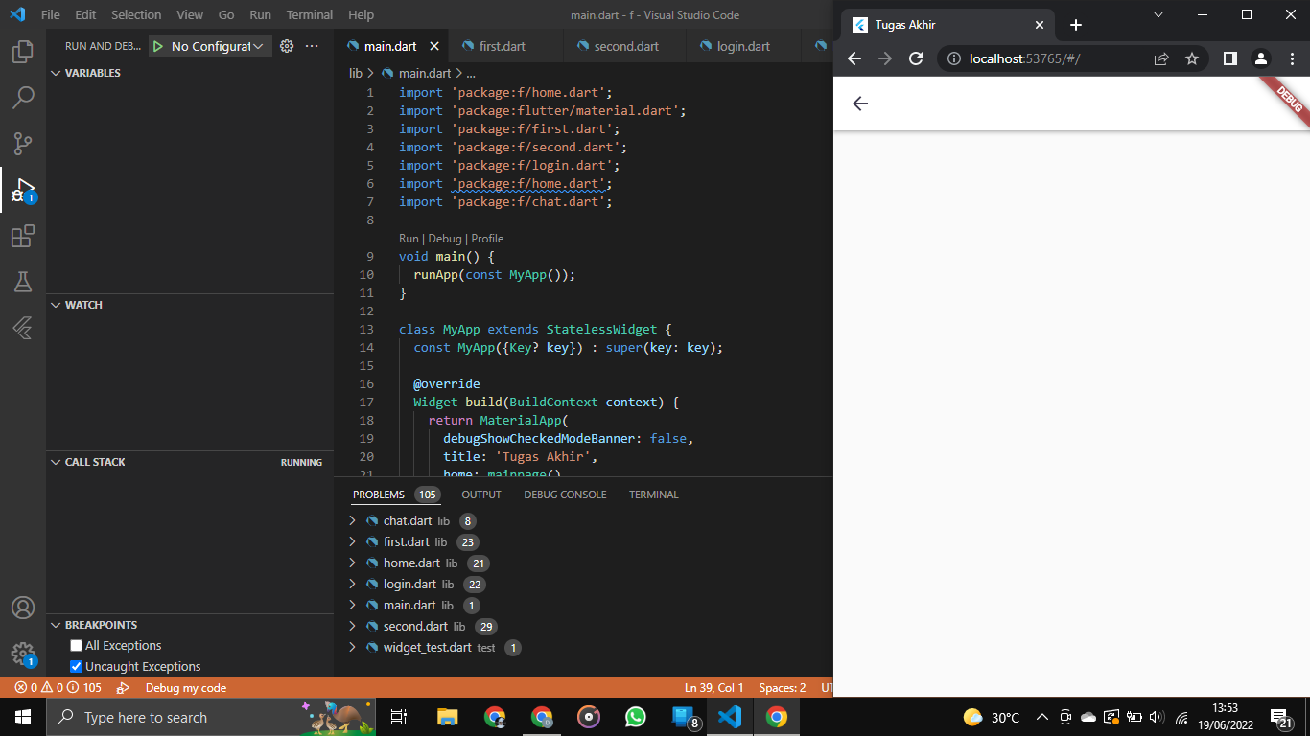Disable the Uncaught Exceptions checkbox
Screen dimensions: 1310x736
click(x=77, y=667)
